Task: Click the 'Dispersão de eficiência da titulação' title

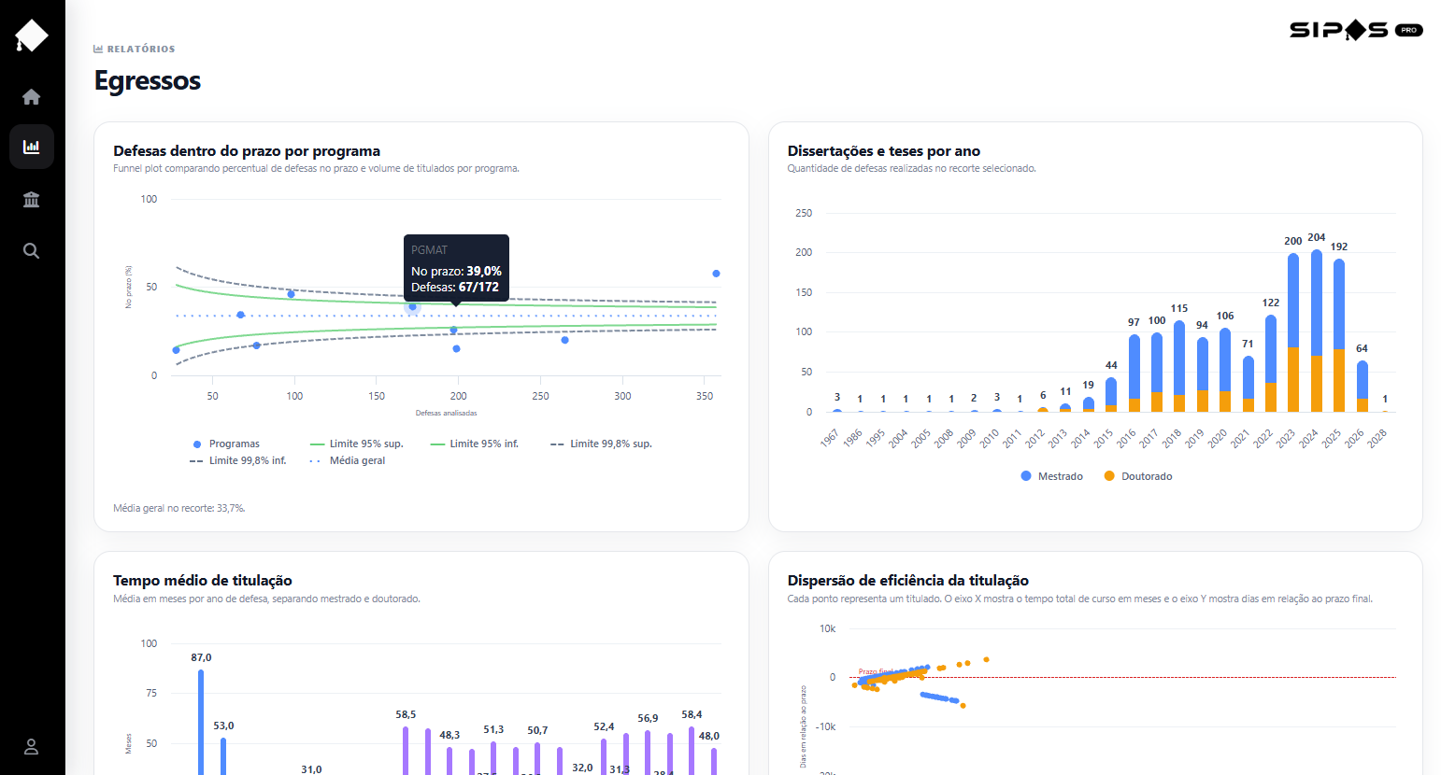Action: tap(908, 581)
